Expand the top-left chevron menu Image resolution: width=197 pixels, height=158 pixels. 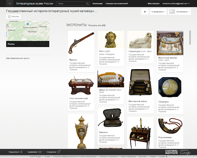click(x=10, y=3)
